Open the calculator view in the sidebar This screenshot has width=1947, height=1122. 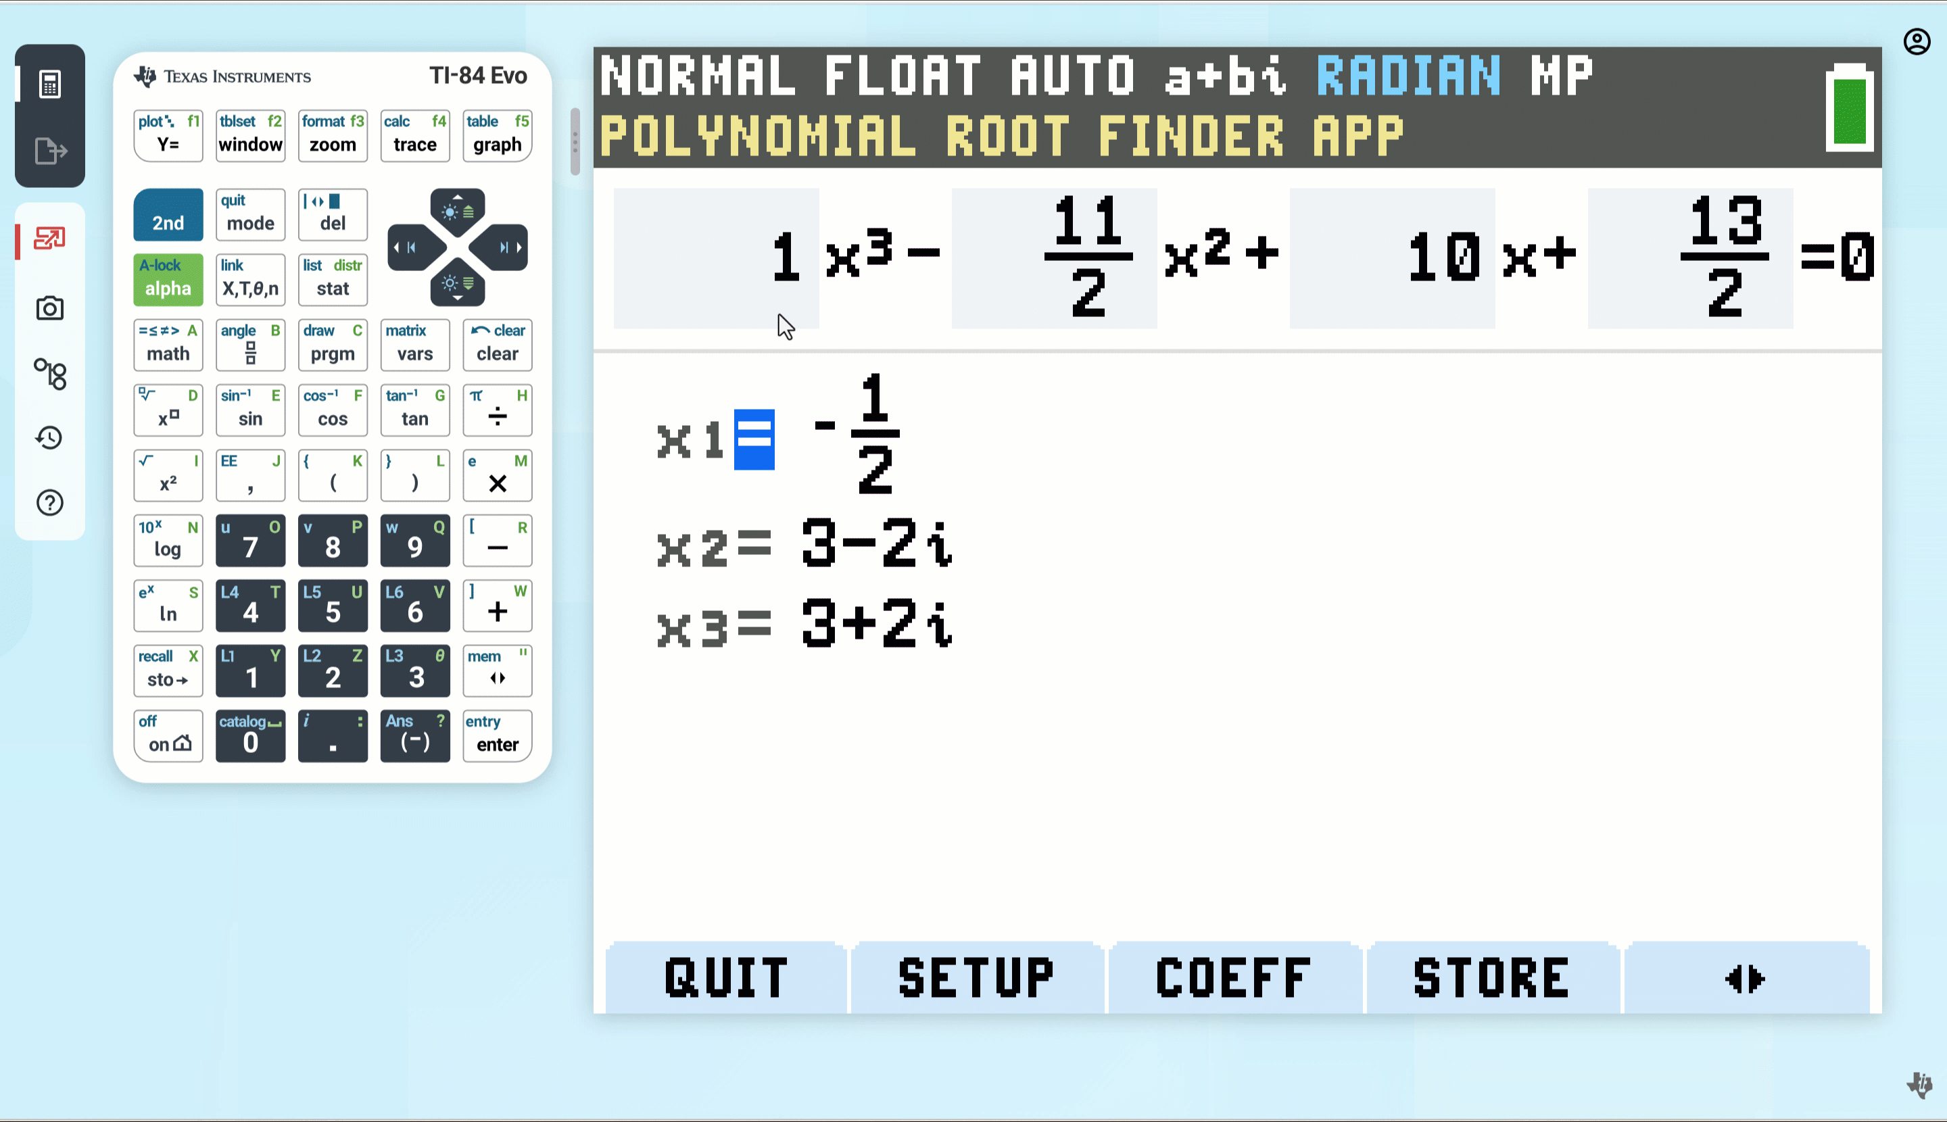[50, 84]
